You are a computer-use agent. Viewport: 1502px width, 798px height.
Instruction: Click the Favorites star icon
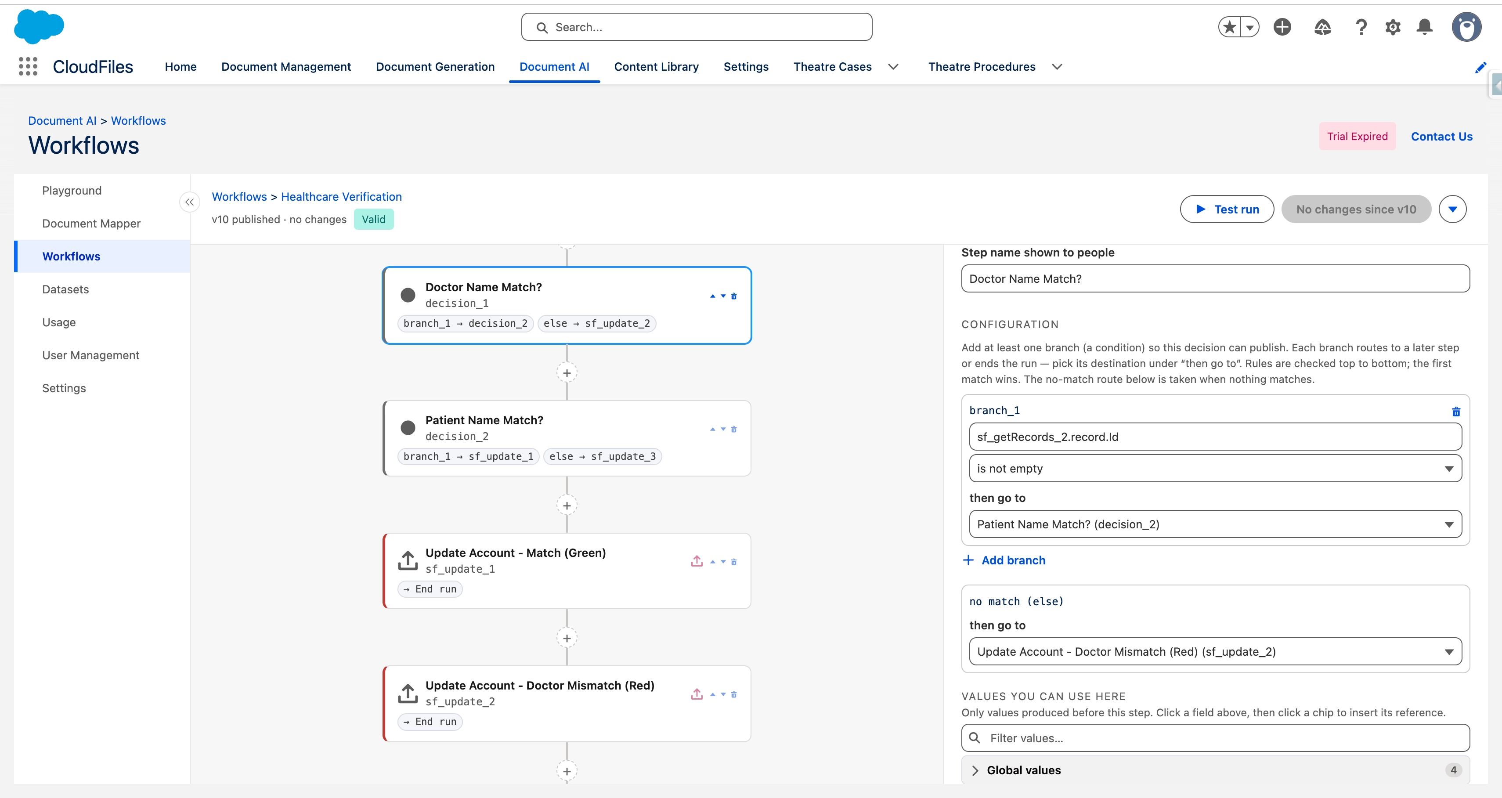[1230, 27]
